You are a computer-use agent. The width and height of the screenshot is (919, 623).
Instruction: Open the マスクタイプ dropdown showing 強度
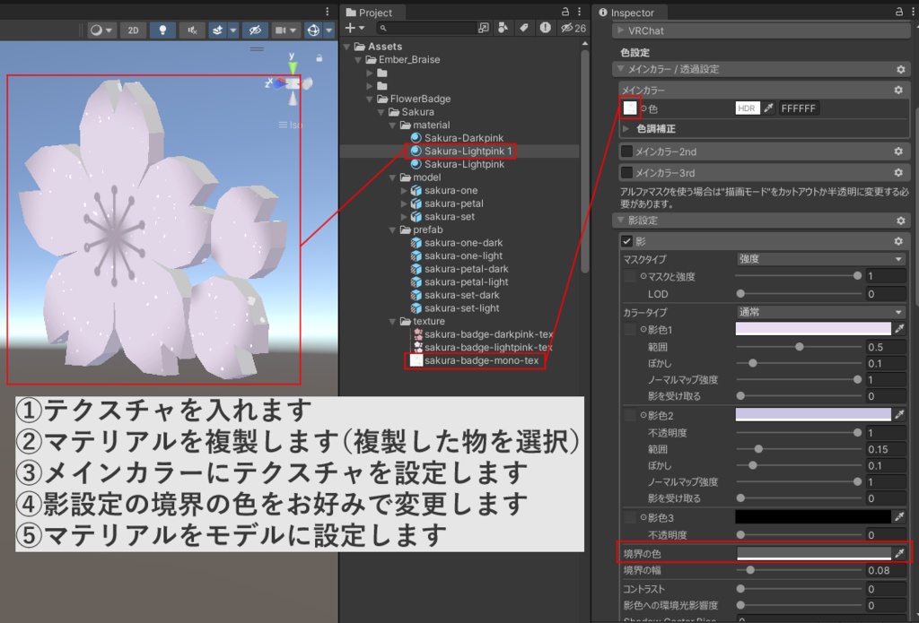point(819,259)
